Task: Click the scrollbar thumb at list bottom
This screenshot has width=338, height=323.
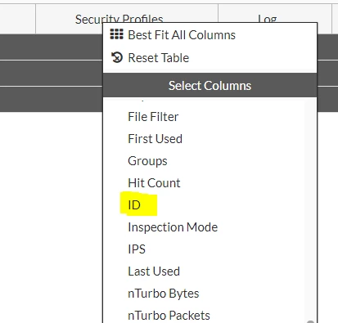Action: pos(310,321)
